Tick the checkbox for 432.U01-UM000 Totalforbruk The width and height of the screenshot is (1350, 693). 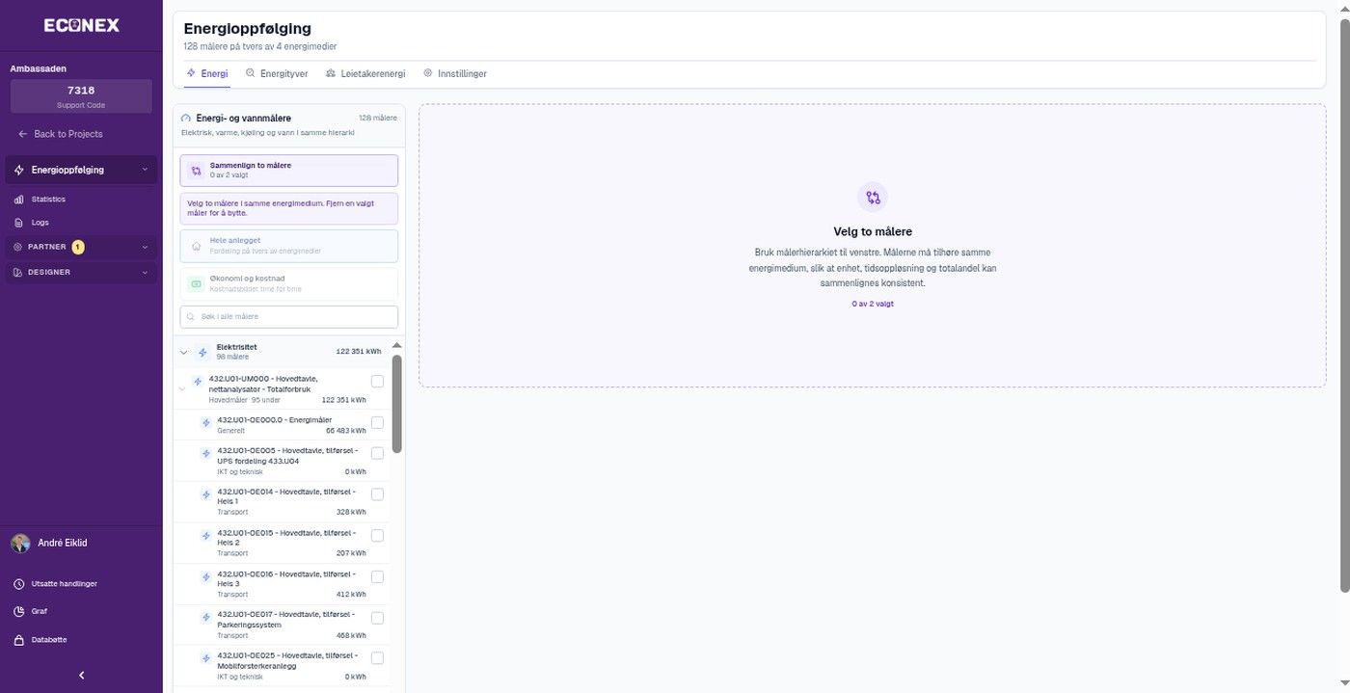377,382
